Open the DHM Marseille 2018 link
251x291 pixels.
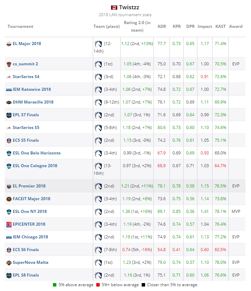(33, 102)
